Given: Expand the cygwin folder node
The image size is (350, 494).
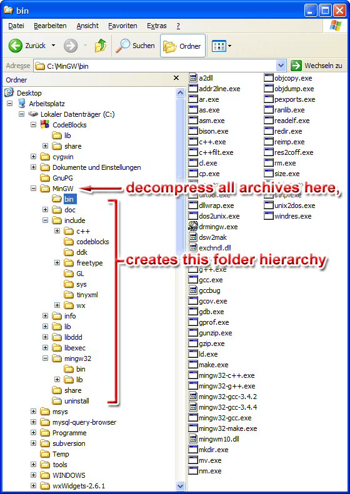Looking at the screenshot, I should [x=33, y=157].
